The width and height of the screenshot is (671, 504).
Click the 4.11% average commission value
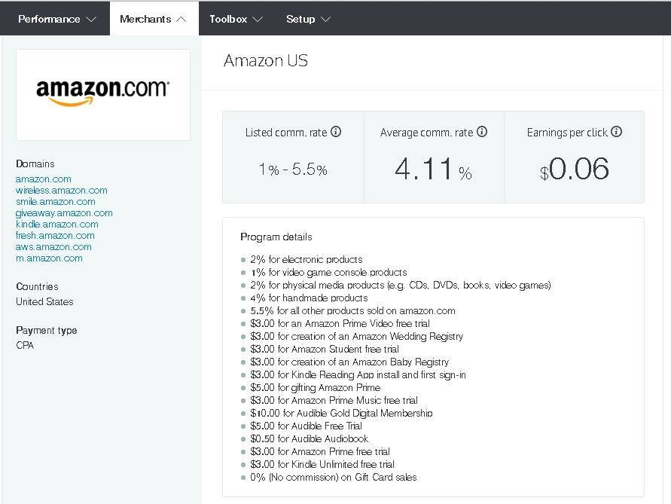(433, 170)
